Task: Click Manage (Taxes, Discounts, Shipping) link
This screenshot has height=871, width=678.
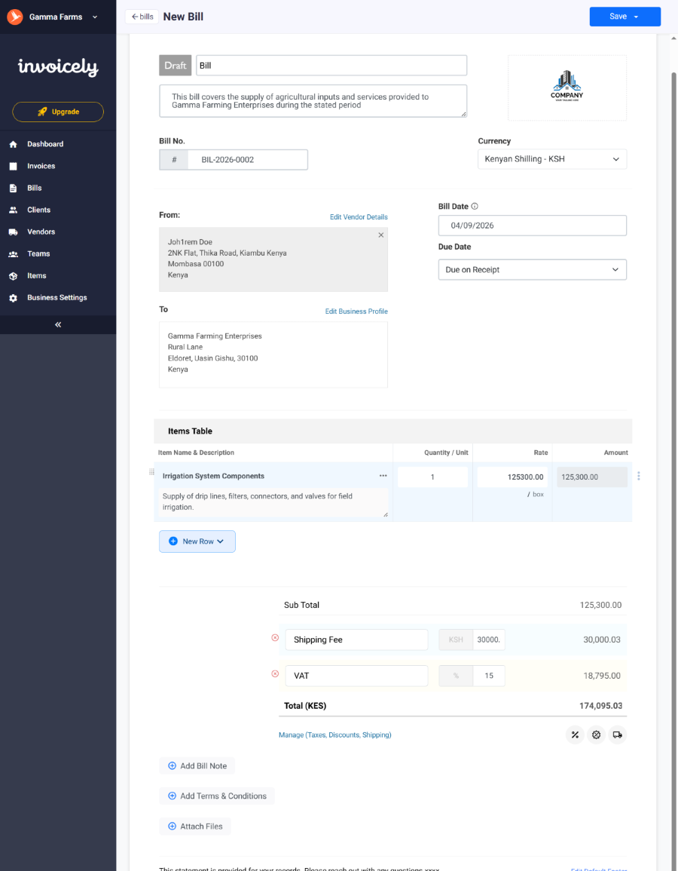Action: (x=335, y=735)
